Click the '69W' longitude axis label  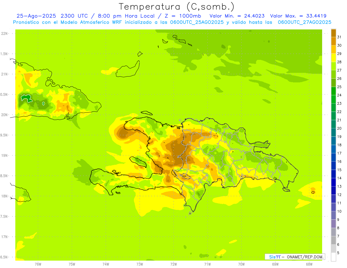point(275,264)
